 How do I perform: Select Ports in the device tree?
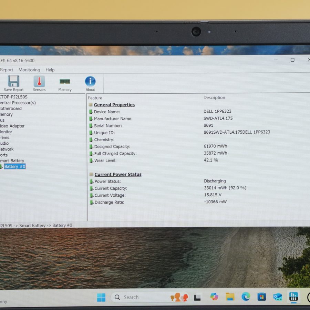[x=4, y=155]
